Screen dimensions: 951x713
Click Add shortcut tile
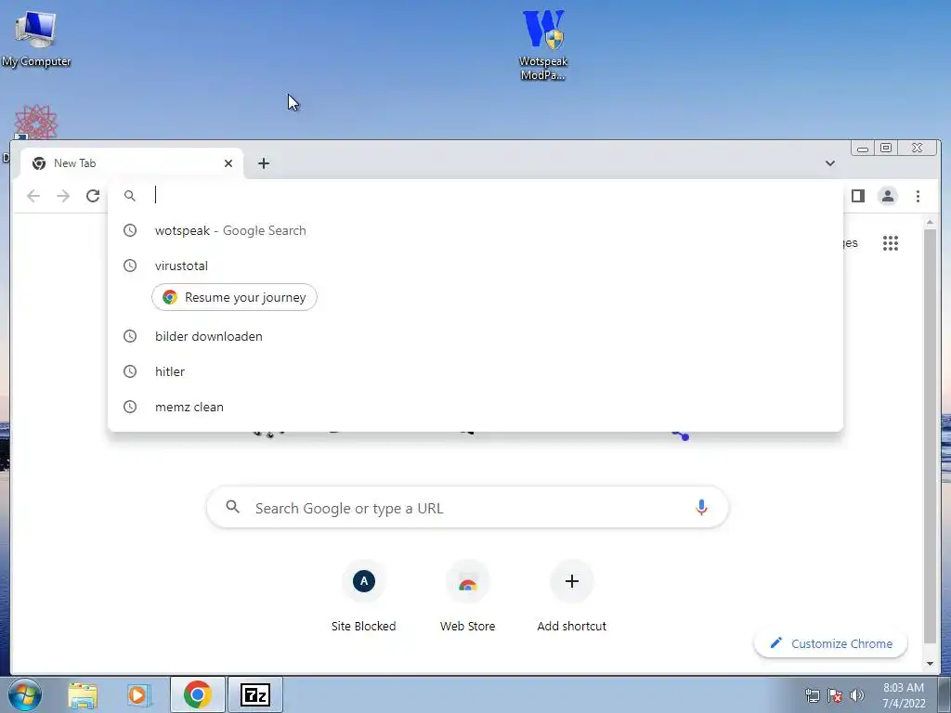[x=571, y=597]
